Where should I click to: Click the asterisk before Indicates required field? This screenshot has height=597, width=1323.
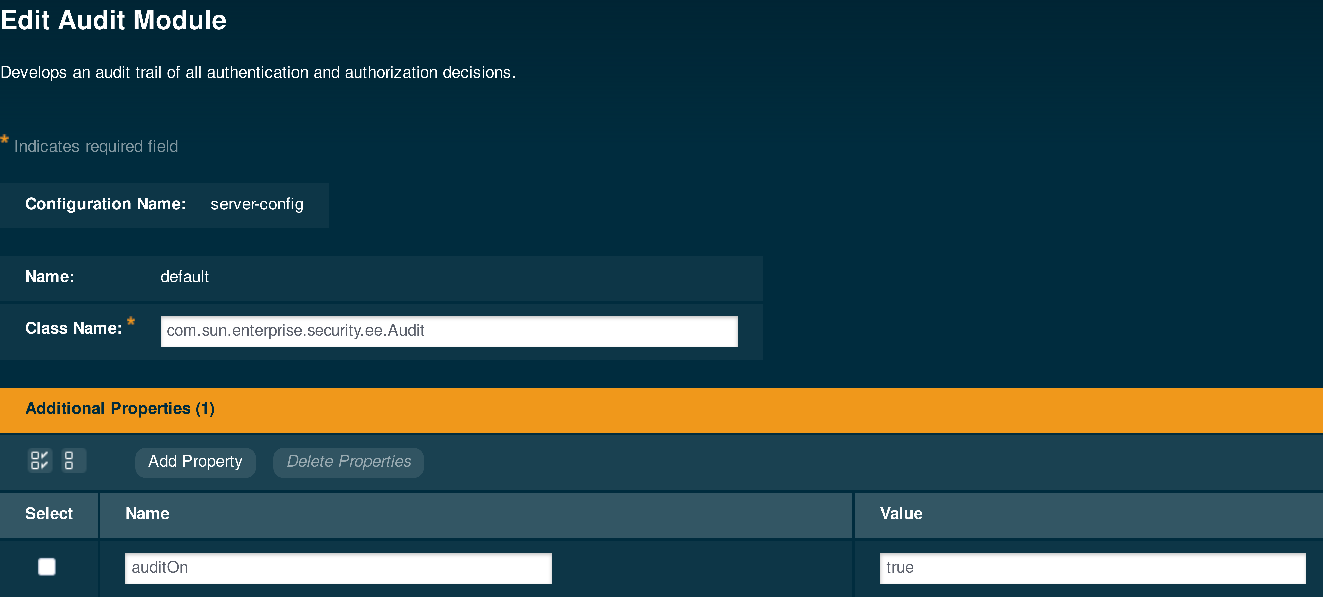pos(5,139)
